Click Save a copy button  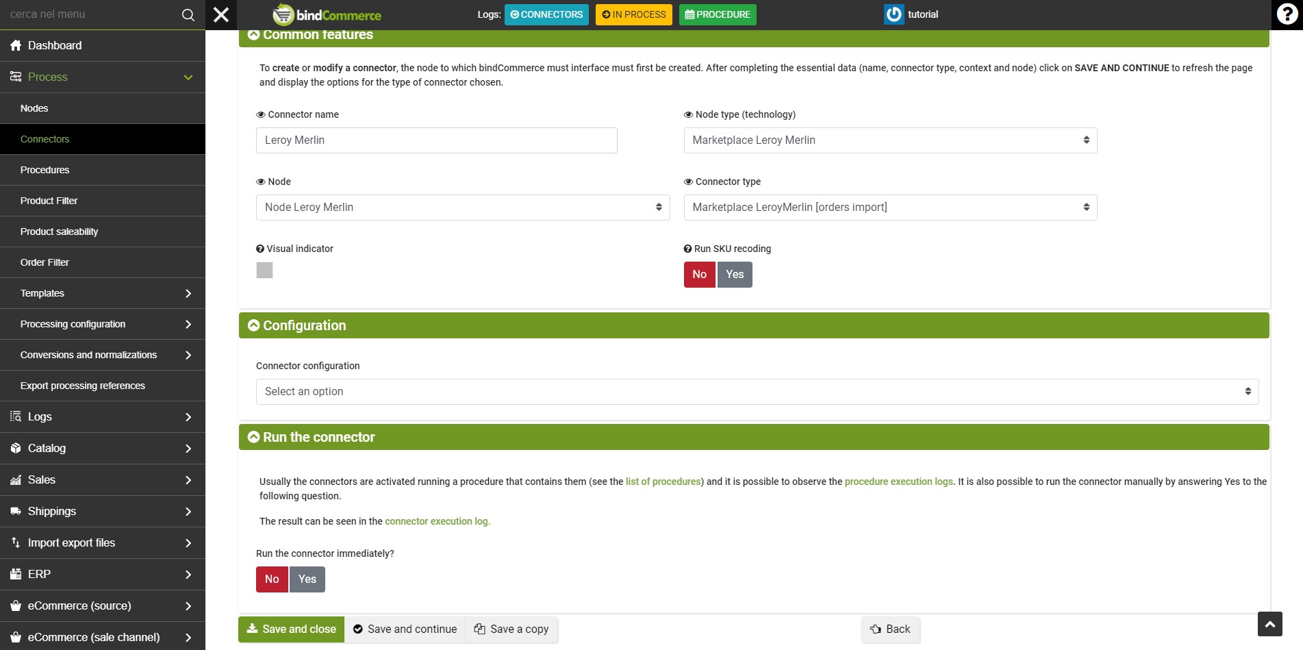(511, 629)
